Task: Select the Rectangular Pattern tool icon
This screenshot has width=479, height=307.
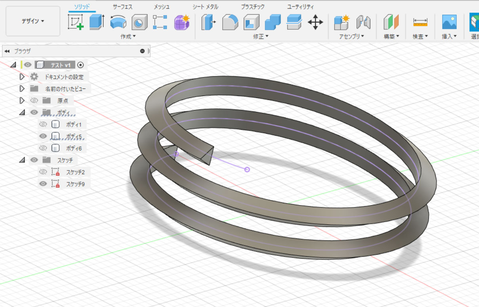Action: point(160,22)
